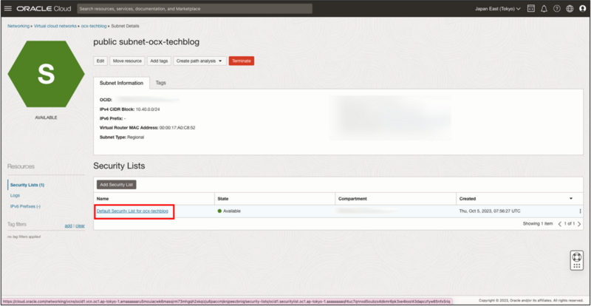Open the help question mark menu

click(557, 8)
